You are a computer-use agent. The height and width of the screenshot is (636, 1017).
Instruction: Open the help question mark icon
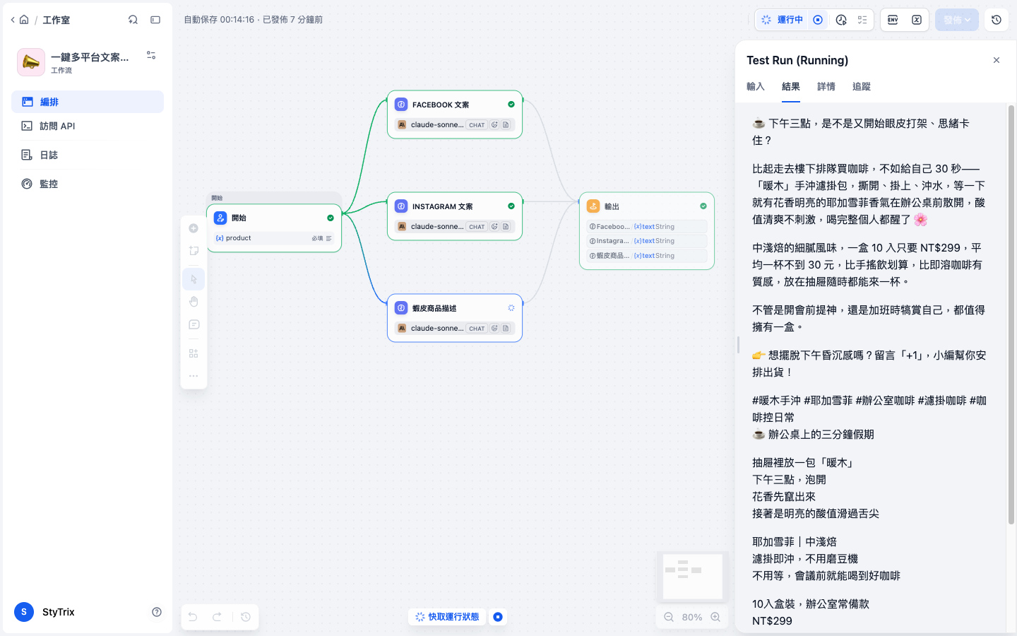point(157,612)
